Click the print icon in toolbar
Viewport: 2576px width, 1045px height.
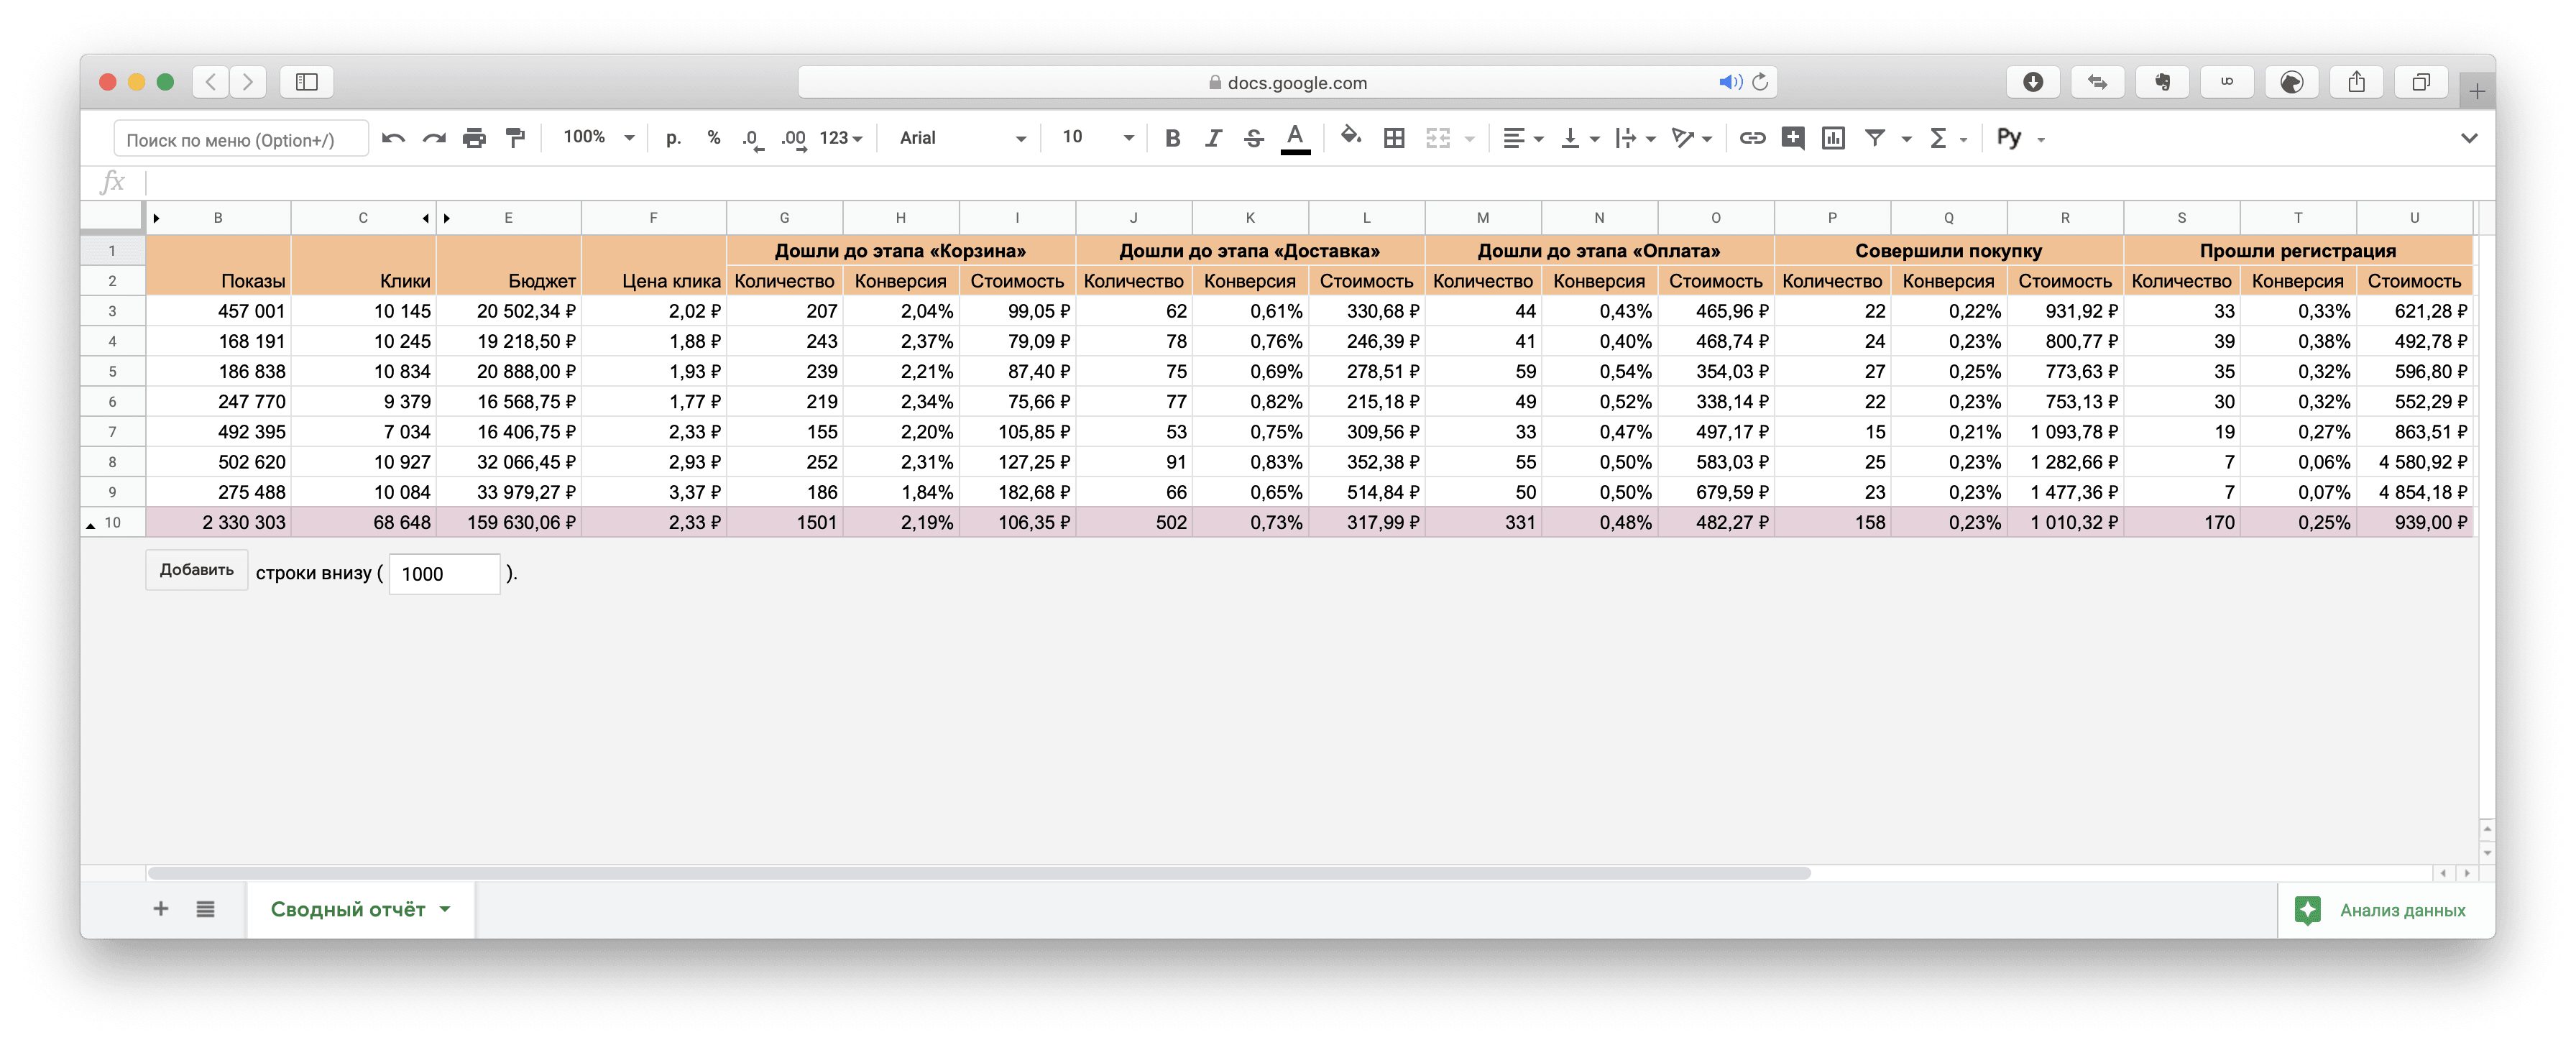click(x=474, y=138)
